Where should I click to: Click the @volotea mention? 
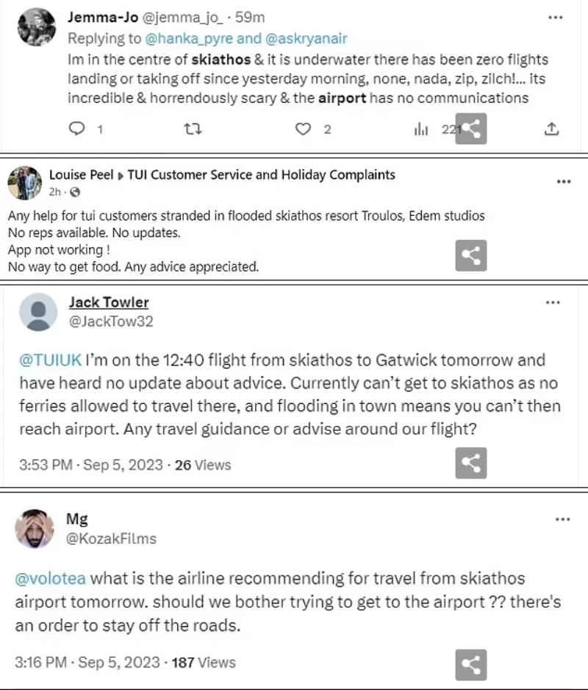51,578
